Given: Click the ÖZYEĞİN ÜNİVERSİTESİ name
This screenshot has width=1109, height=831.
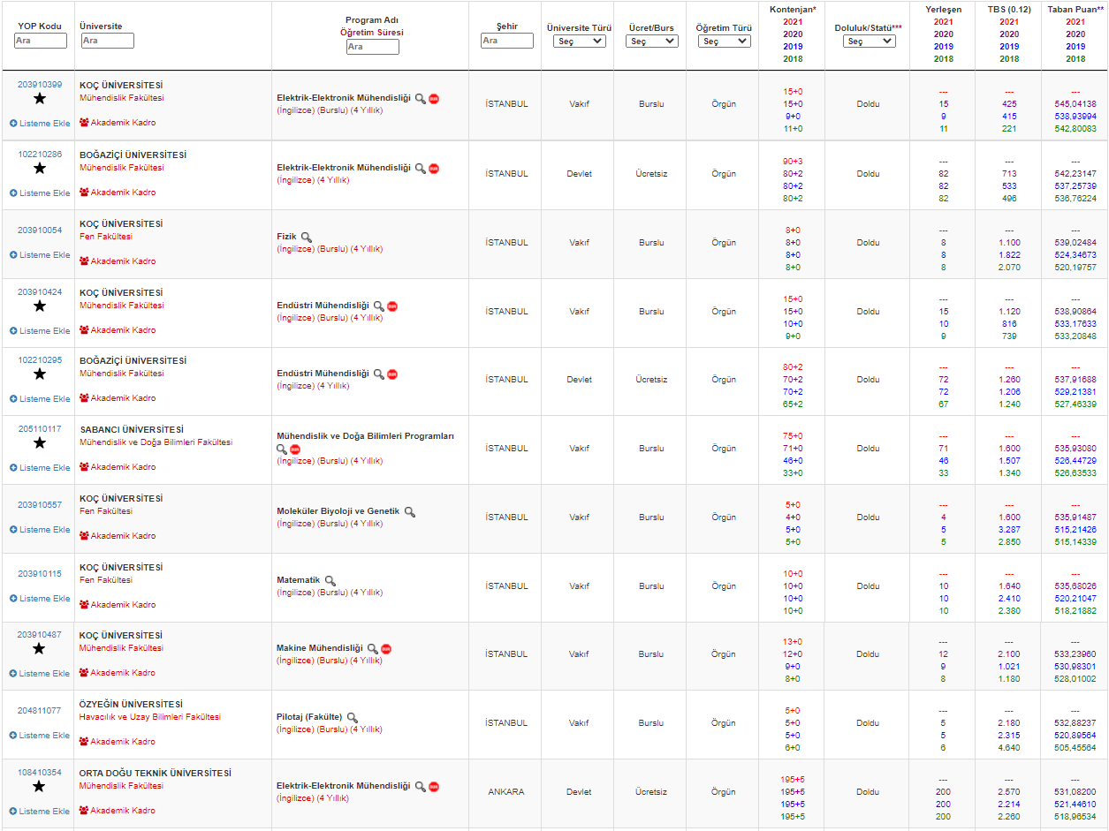Looking at the screenshot, I should [132, 705].
